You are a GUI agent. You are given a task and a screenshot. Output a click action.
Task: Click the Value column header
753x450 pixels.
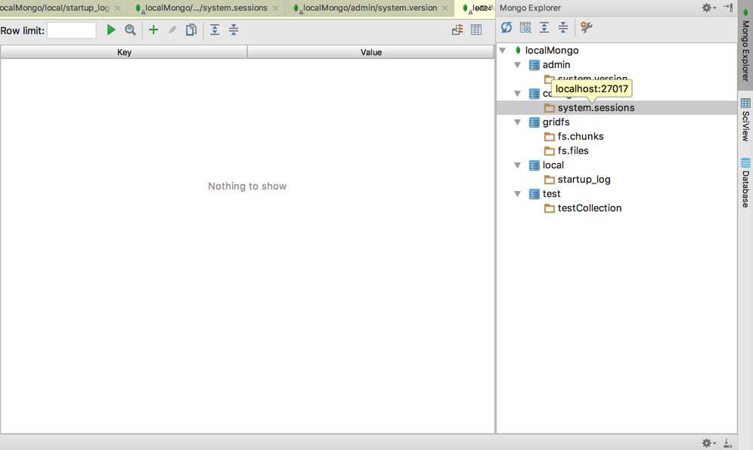coord(370,52)
